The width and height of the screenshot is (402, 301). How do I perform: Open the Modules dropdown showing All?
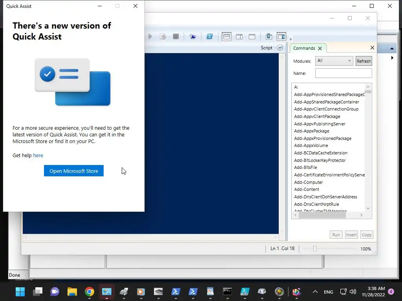coord(334,61)
